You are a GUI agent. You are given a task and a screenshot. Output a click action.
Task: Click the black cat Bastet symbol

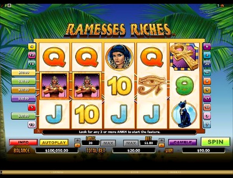184,115
